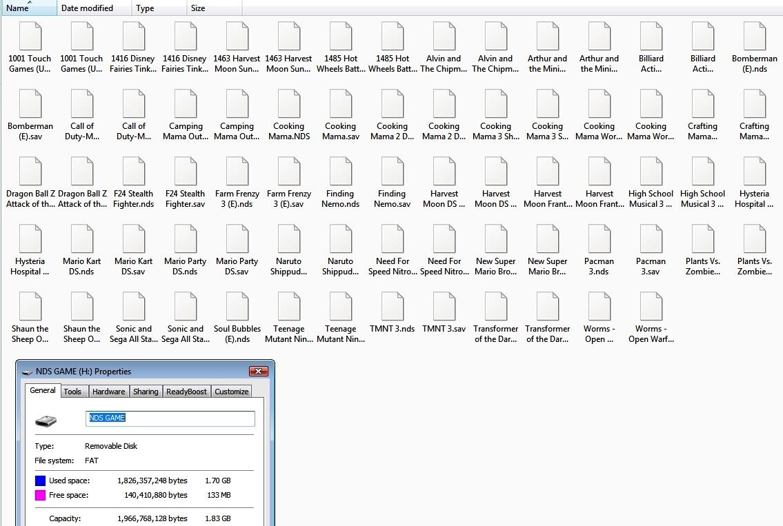Click the removable drive icon in Properties
This screenshot has height=526, width=783.
pyautogui.click(x=46, y=421)
